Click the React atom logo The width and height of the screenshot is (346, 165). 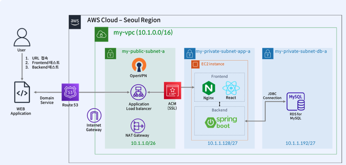pos(231,88)
